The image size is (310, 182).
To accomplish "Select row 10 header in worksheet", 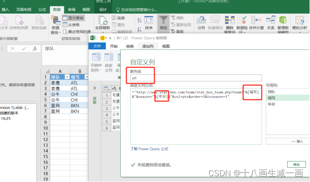I will (x=45, y=128).
